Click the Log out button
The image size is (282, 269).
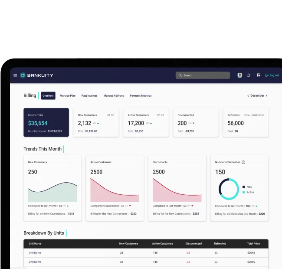[272, 75]
